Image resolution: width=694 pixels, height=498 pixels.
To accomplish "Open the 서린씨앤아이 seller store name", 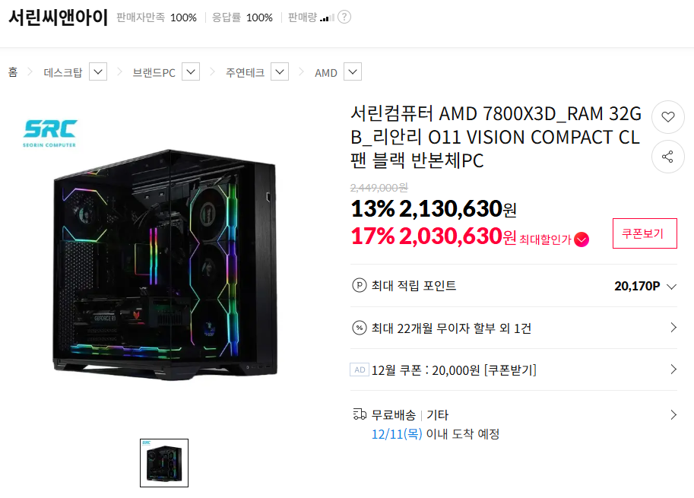I will 59,17.
